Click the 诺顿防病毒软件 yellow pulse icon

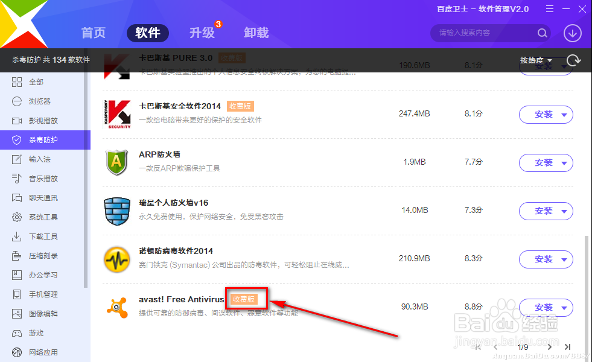click(x=117, y=259)
